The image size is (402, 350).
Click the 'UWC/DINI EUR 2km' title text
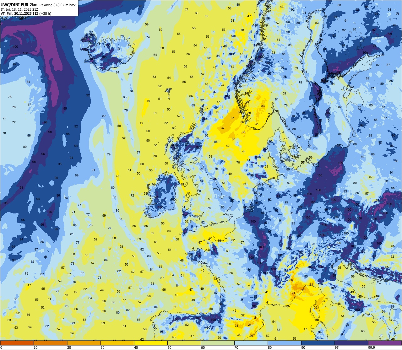coord(19,5)
